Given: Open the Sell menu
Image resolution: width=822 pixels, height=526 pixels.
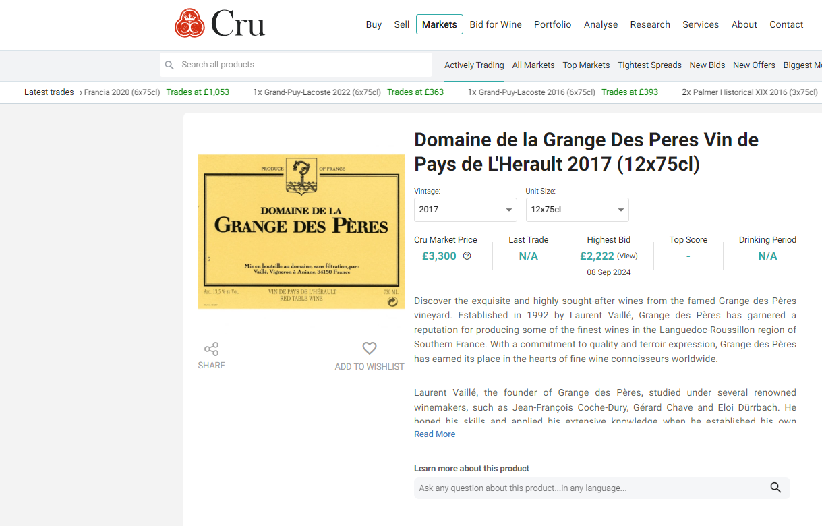Looking at the screenshot, I should click(x=402, y=24).
